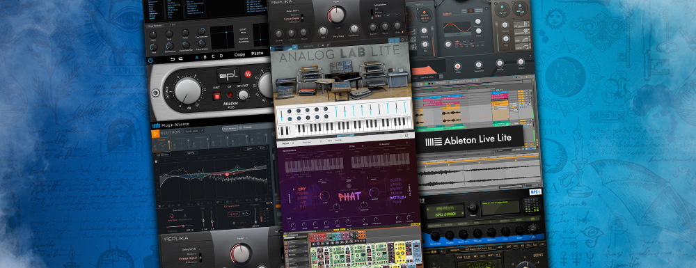This screenshot has height=268, width=696.
Task: Click the large knob in bottom Replika
Action: point(241,255)
